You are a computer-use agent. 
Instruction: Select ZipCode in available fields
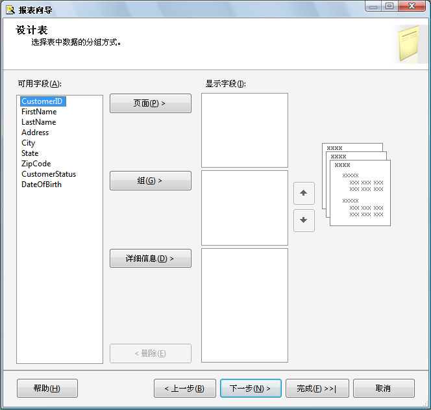36,164
